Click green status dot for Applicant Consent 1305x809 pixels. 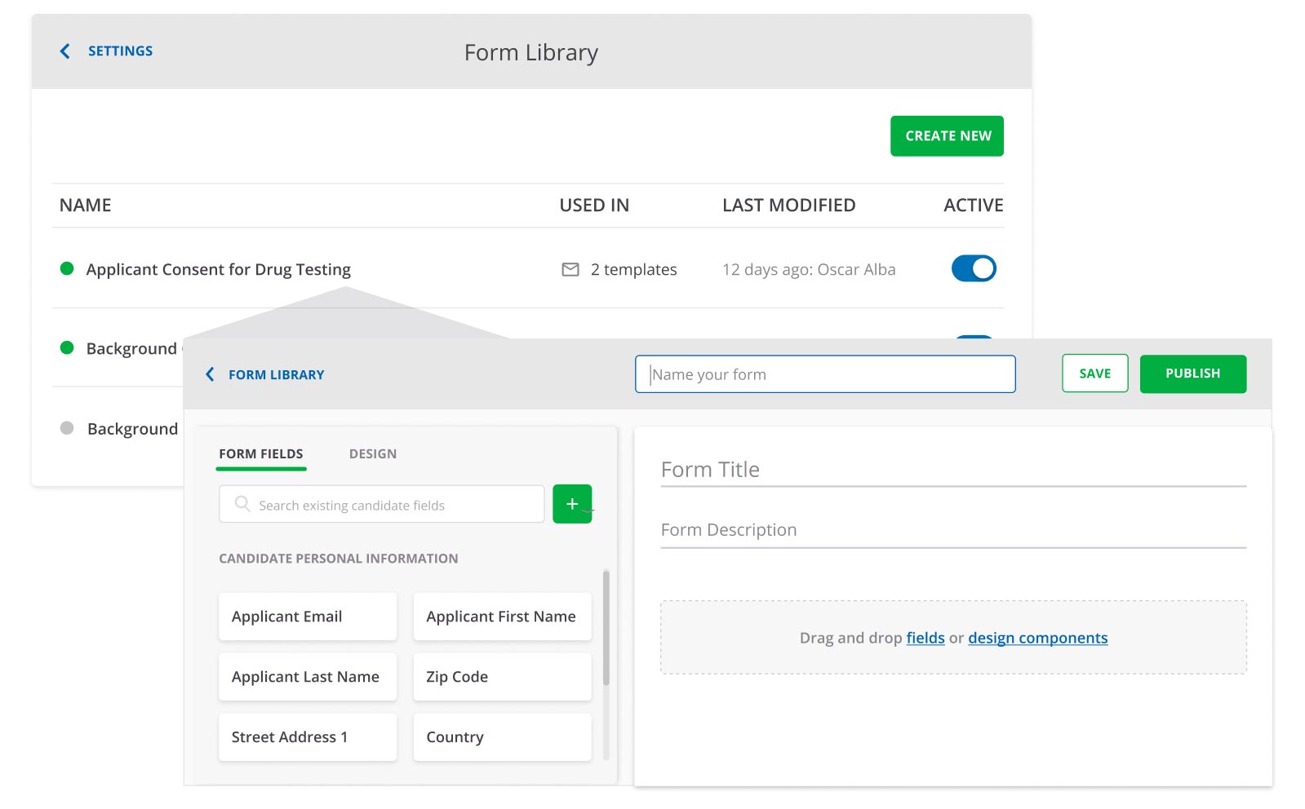[x=68, y=268]
